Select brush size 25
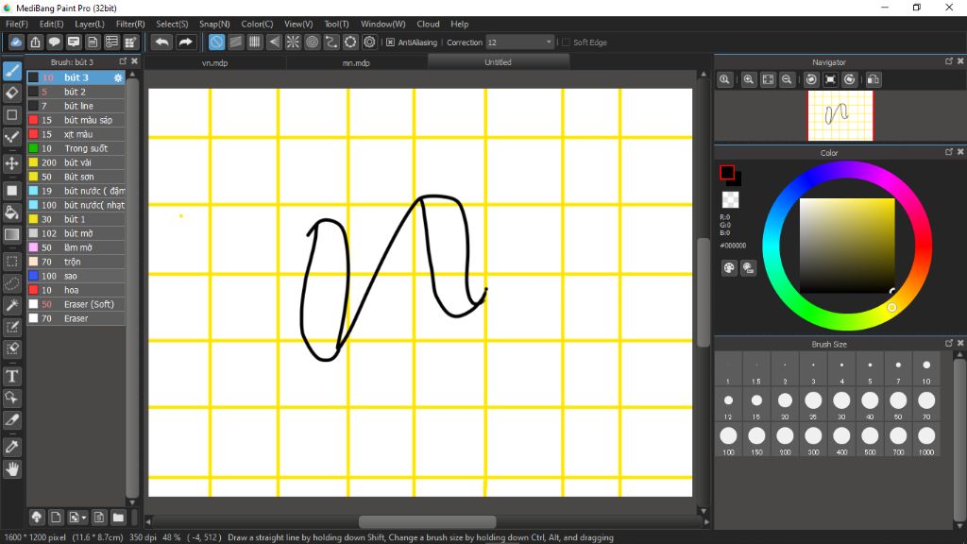 pos(813,405)
